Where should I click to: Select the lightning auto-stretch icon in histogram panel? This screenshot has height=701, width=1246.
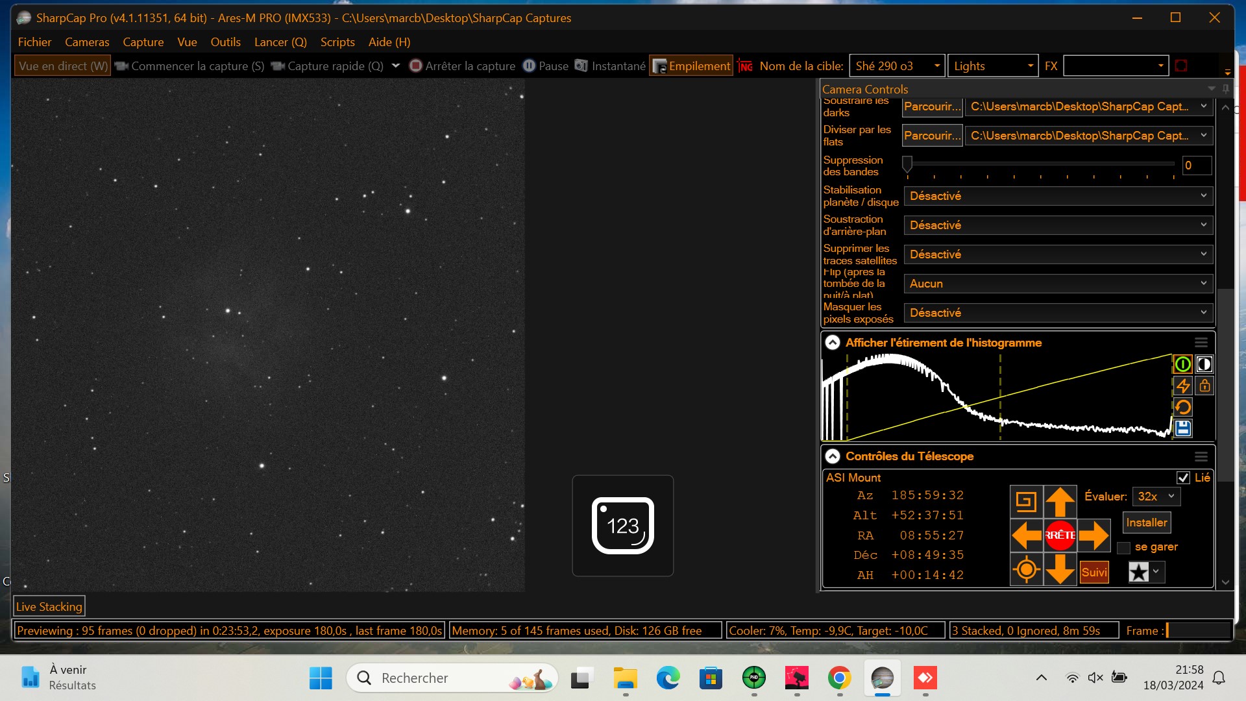[x=1183, y=386]
